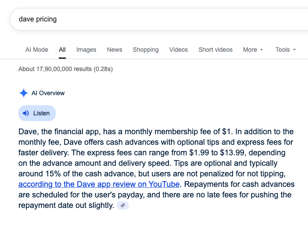Image resolution: width=308 pixels, height=236 pixels.
Task: Switch to Videos tab
Action: point(179,50)
